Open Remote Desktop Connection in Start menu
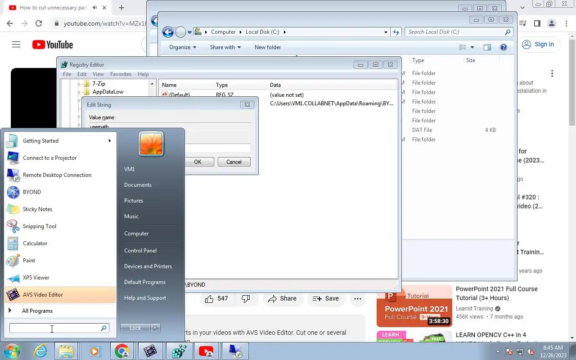This screenshot has width=576, height=360. pos(60,175)
